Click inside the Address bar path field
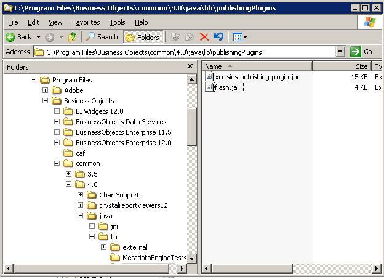Viewport: 384px width, 278px height. point(185,52)
